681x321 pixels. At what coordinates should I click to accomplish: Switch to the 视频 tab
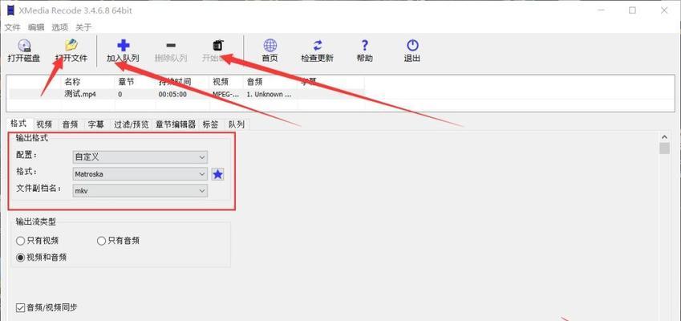(44, 124)
